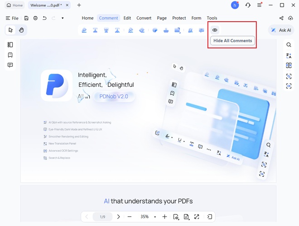Go to the Home start tab
299x226 pixels.
[14, 5]
